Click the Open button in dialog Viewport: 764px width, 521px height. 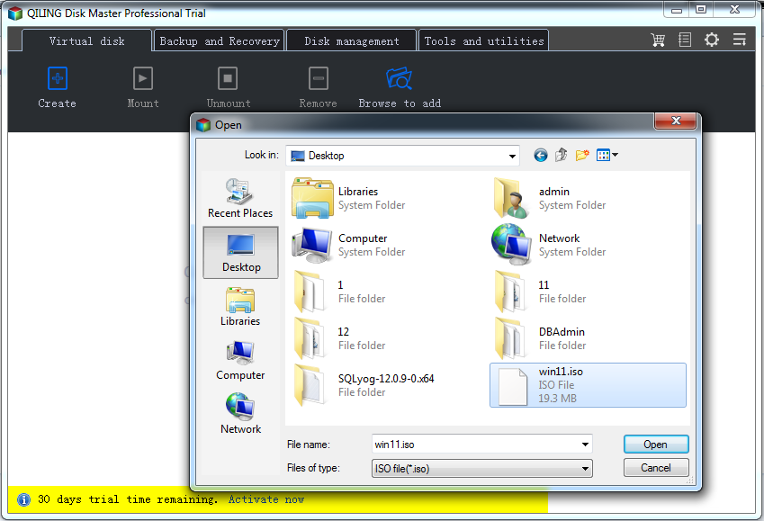pos(656,445)
